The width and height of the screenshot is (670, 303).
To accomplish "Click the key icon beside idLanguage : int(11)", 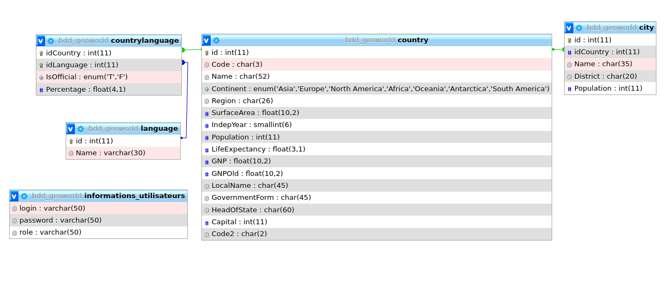I will (x=41, y=65).
